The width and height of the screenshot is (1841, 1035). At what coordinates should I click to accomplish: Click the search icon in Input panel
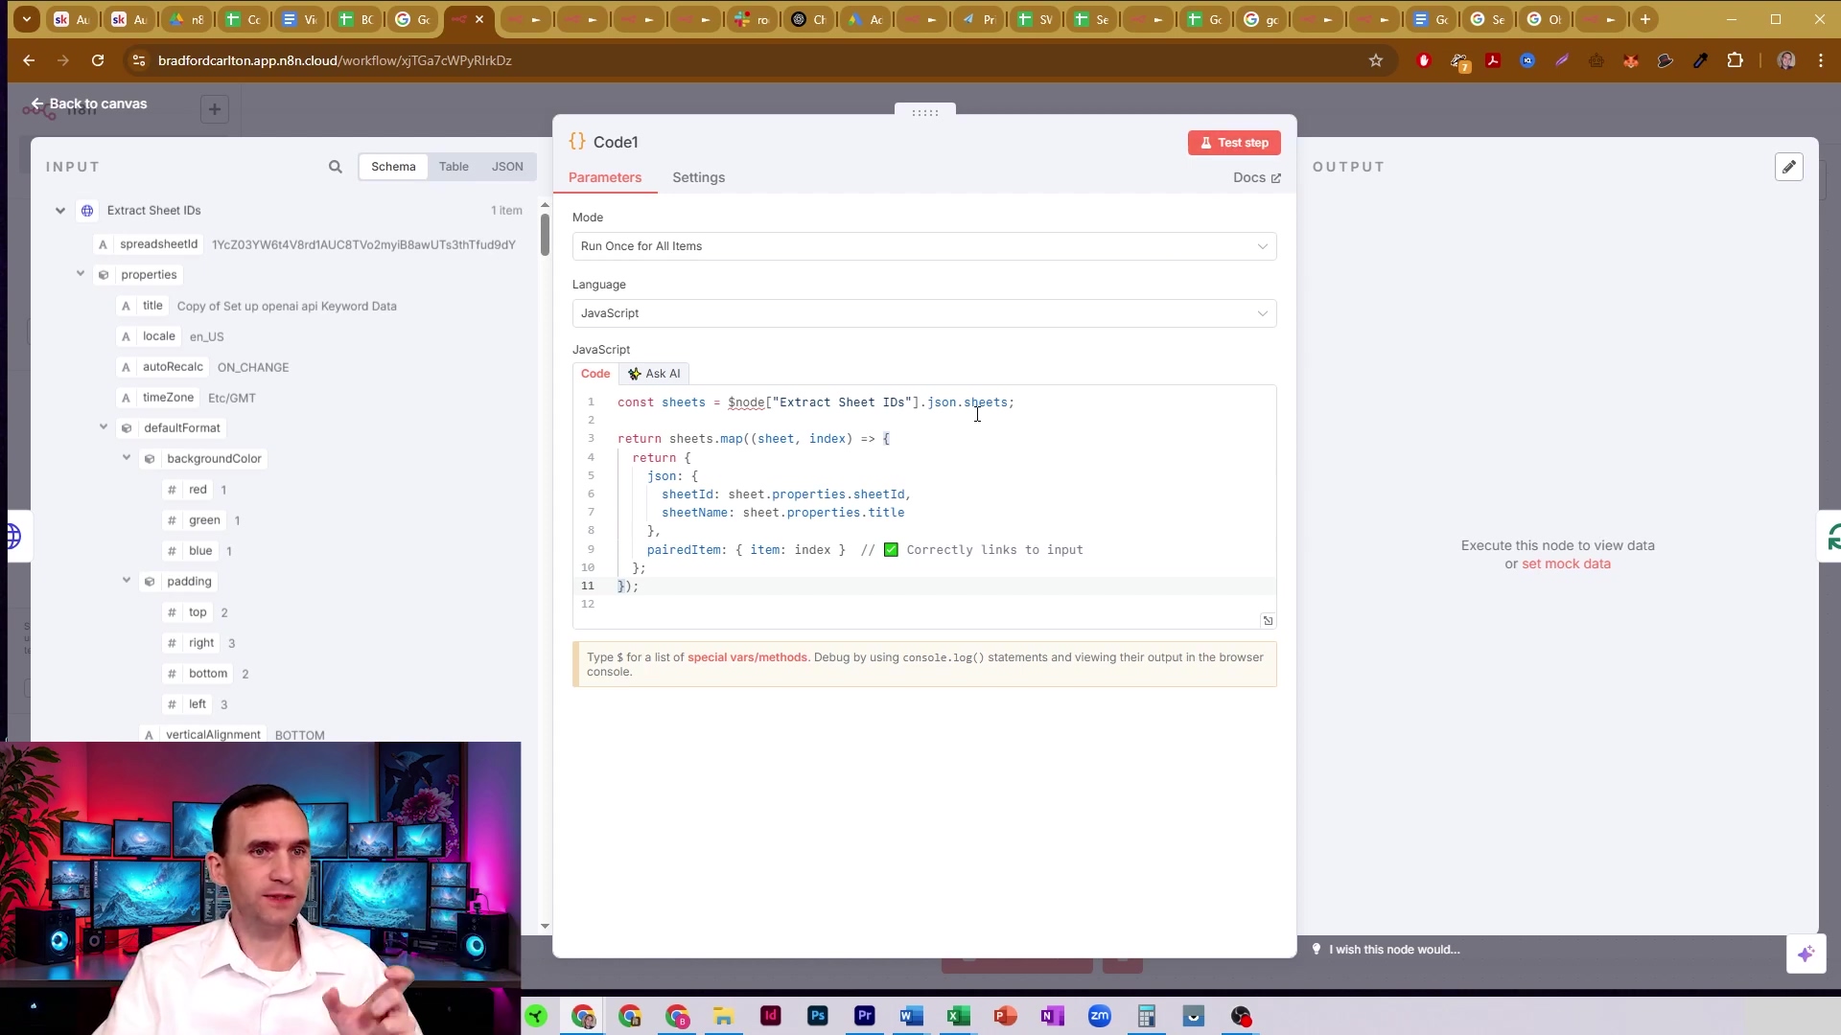[x=335, y=167]
